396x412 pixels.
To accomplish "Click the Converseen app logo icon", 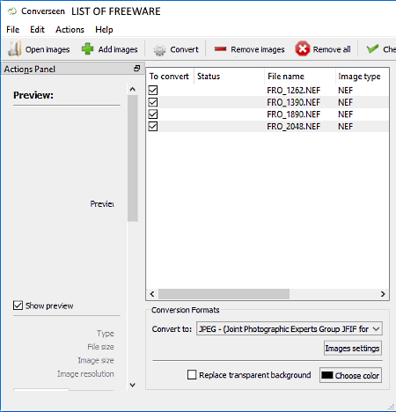I will click(12, 11).
